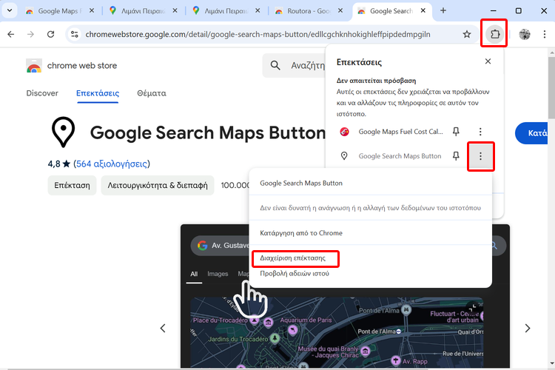Open the Extensions puzzle icon in toolbar
The image size is (555, 370).
tap(494, 34)
